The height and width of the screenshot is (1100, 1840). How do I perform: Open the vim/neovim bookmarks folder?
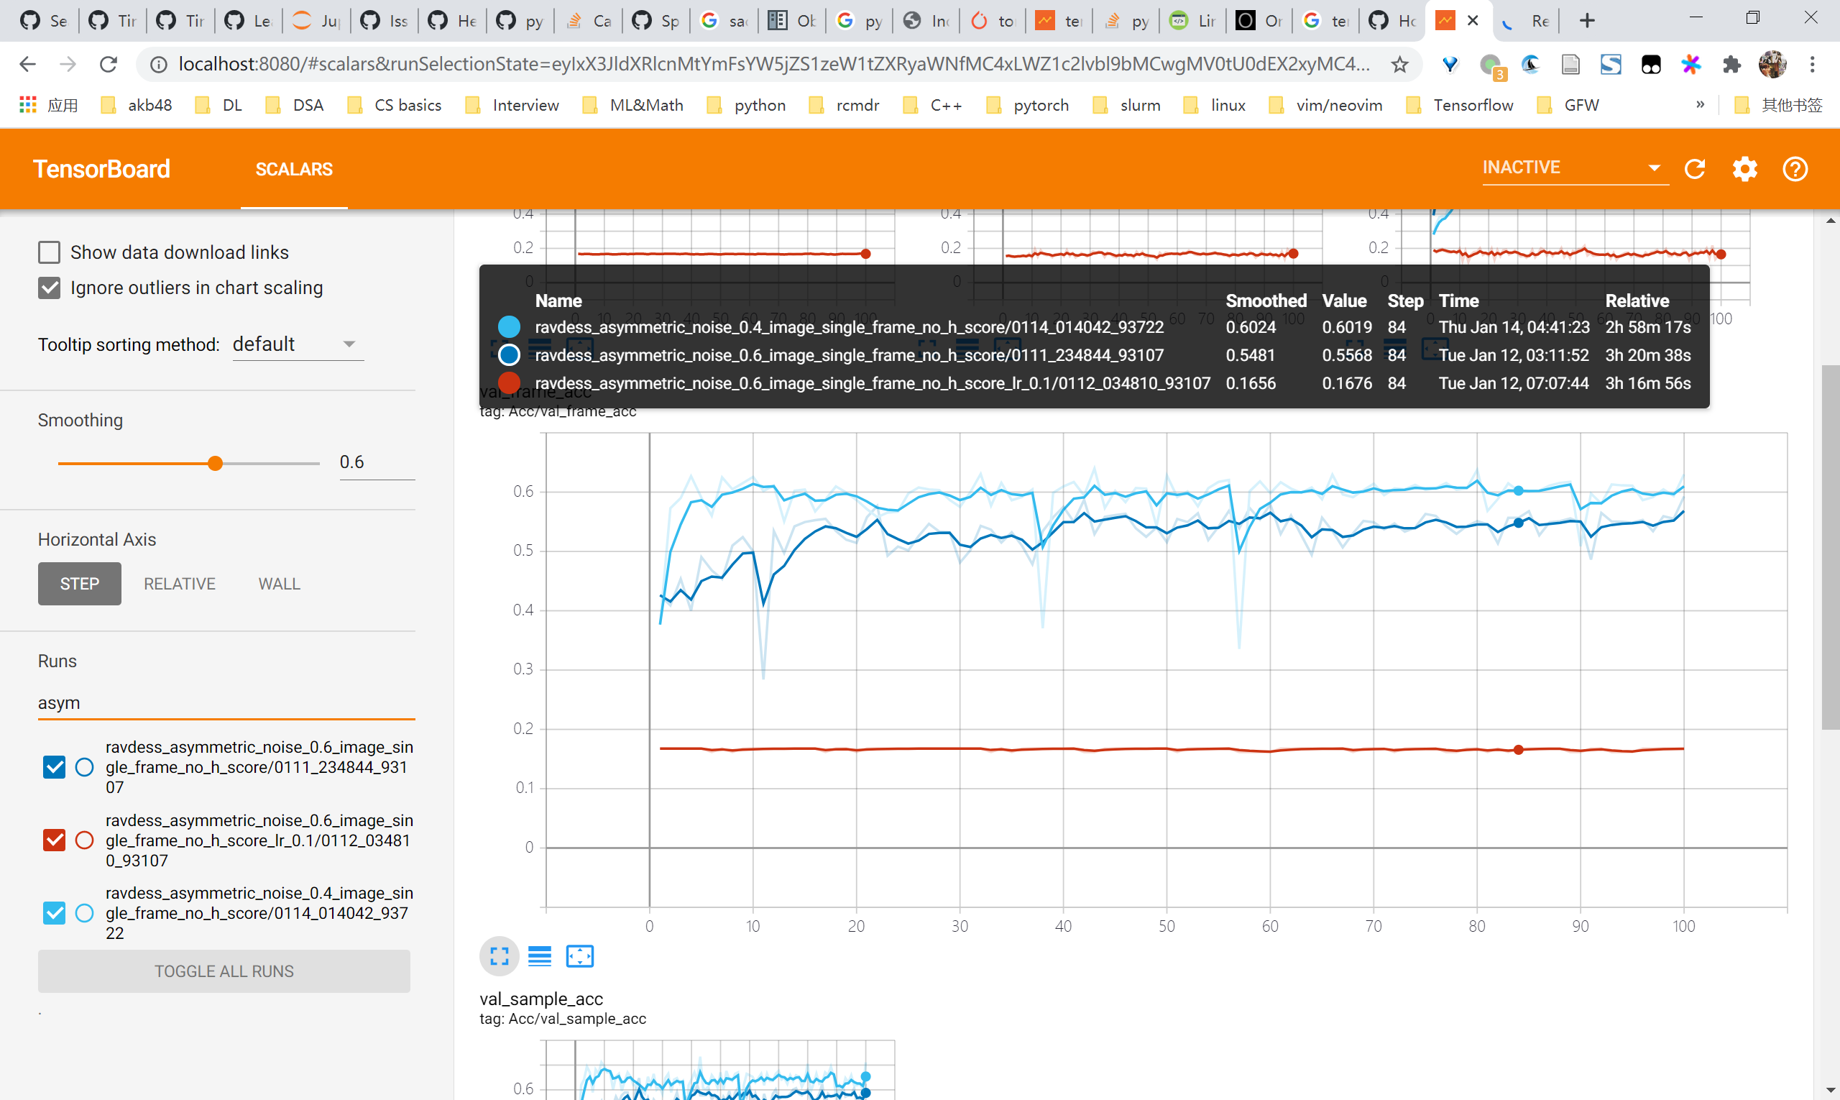1325,105
